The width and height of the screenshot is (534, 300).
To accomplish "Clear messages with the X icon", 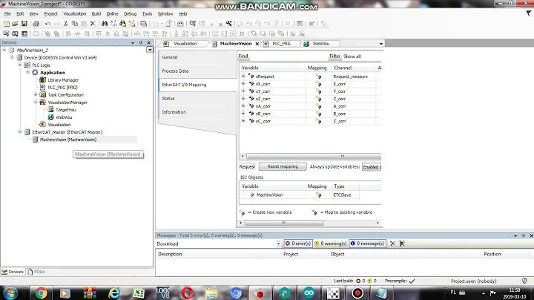I will coord(392,244).
